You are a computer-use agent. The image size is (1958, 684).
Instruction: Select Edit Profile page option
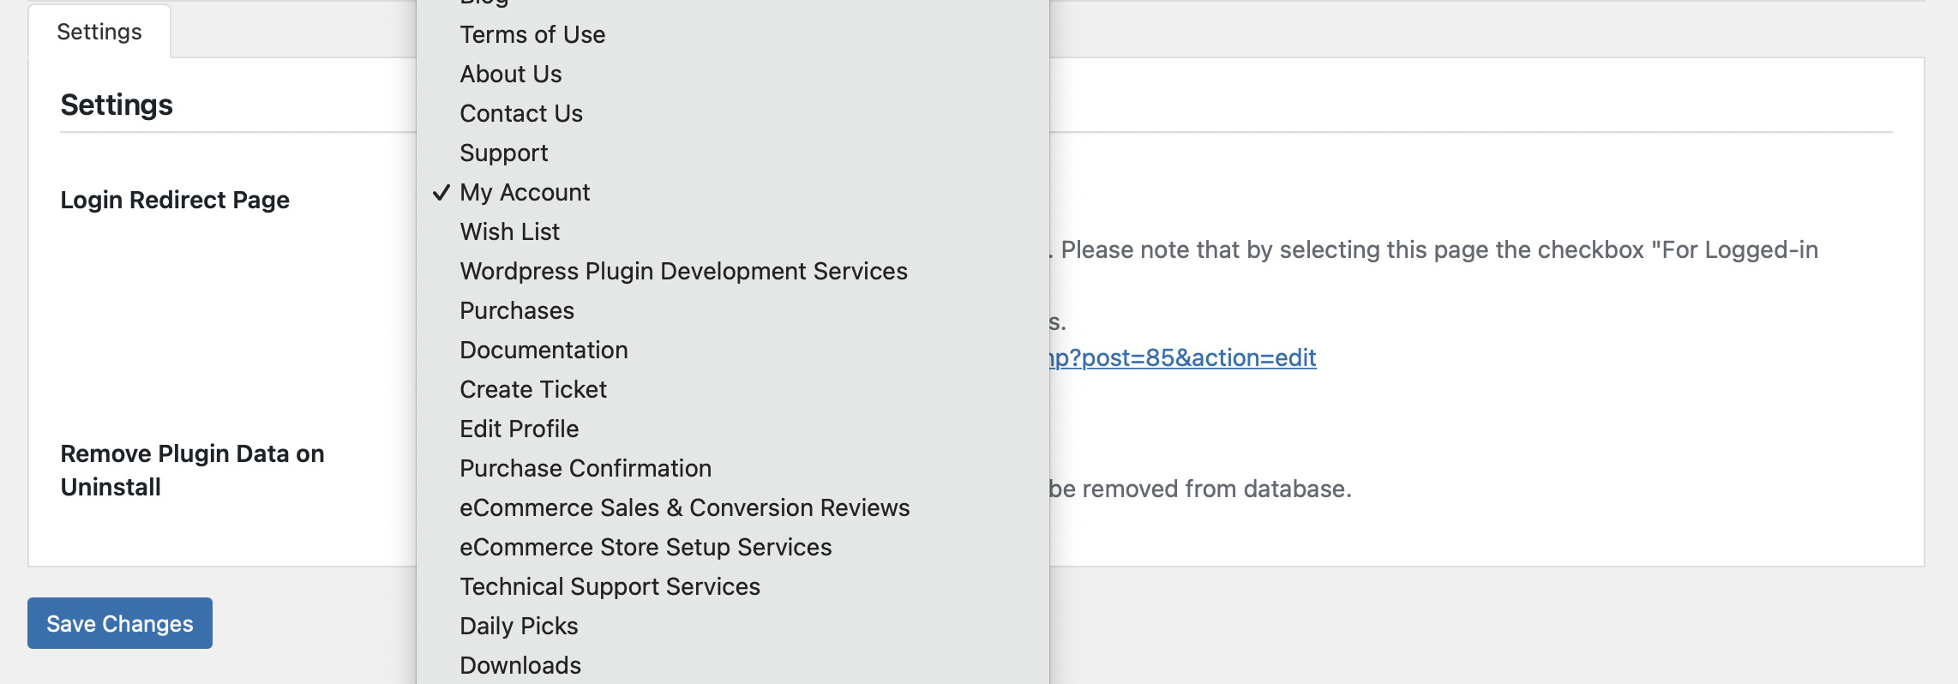(733, 429)
